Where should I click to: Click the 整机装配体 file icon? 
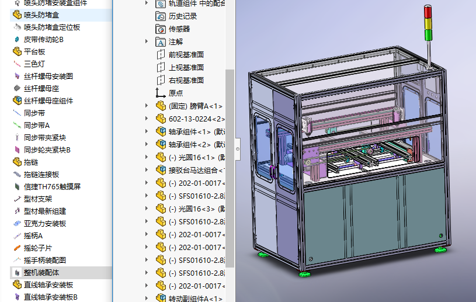tap(17, 273)
